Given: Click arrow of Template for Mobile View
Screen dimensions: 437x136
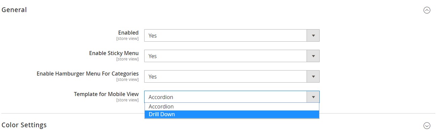Looking at the screenshot, I should click(313, 97).
